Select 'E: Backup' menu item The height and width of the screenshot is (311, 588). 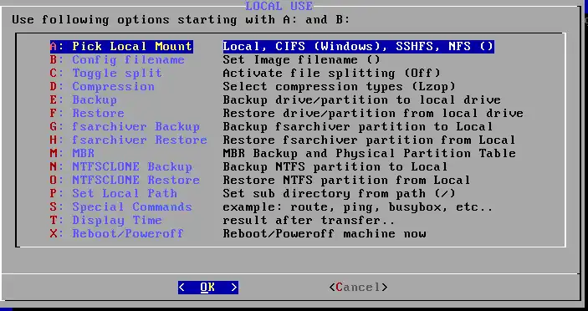coord(84,100)
